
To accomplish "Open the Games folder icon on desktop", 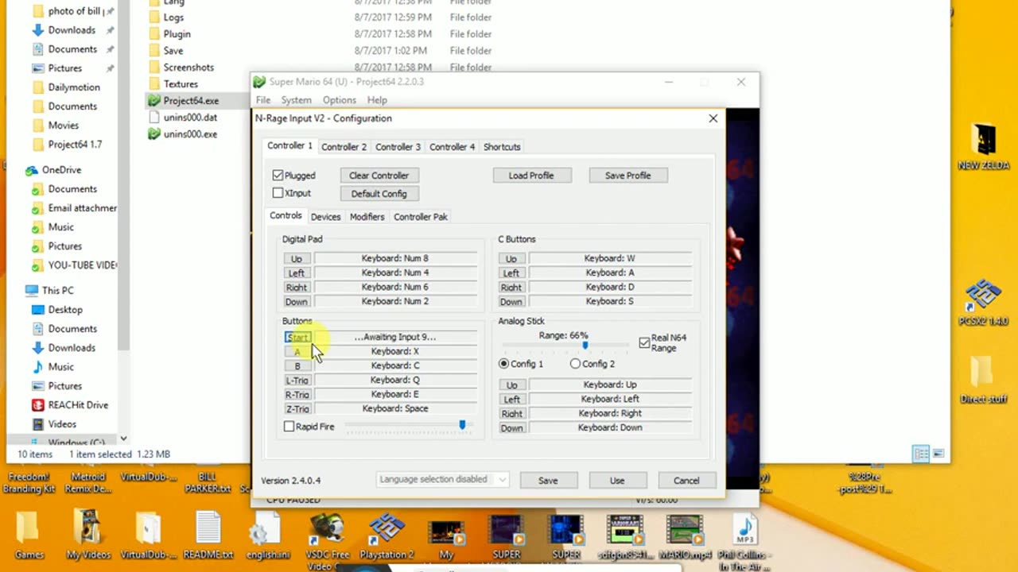I will (x=28, y=528).
